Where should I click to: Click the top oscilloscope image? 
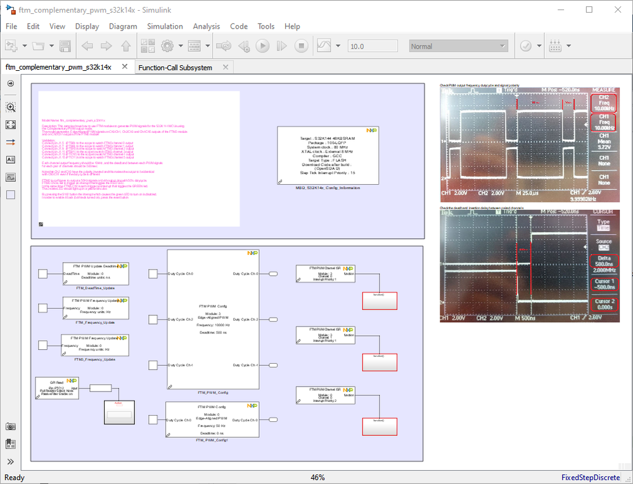[530, 145]
